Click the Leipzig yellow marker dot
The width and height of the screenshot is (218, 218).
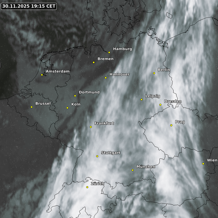(x=142, y=99)
